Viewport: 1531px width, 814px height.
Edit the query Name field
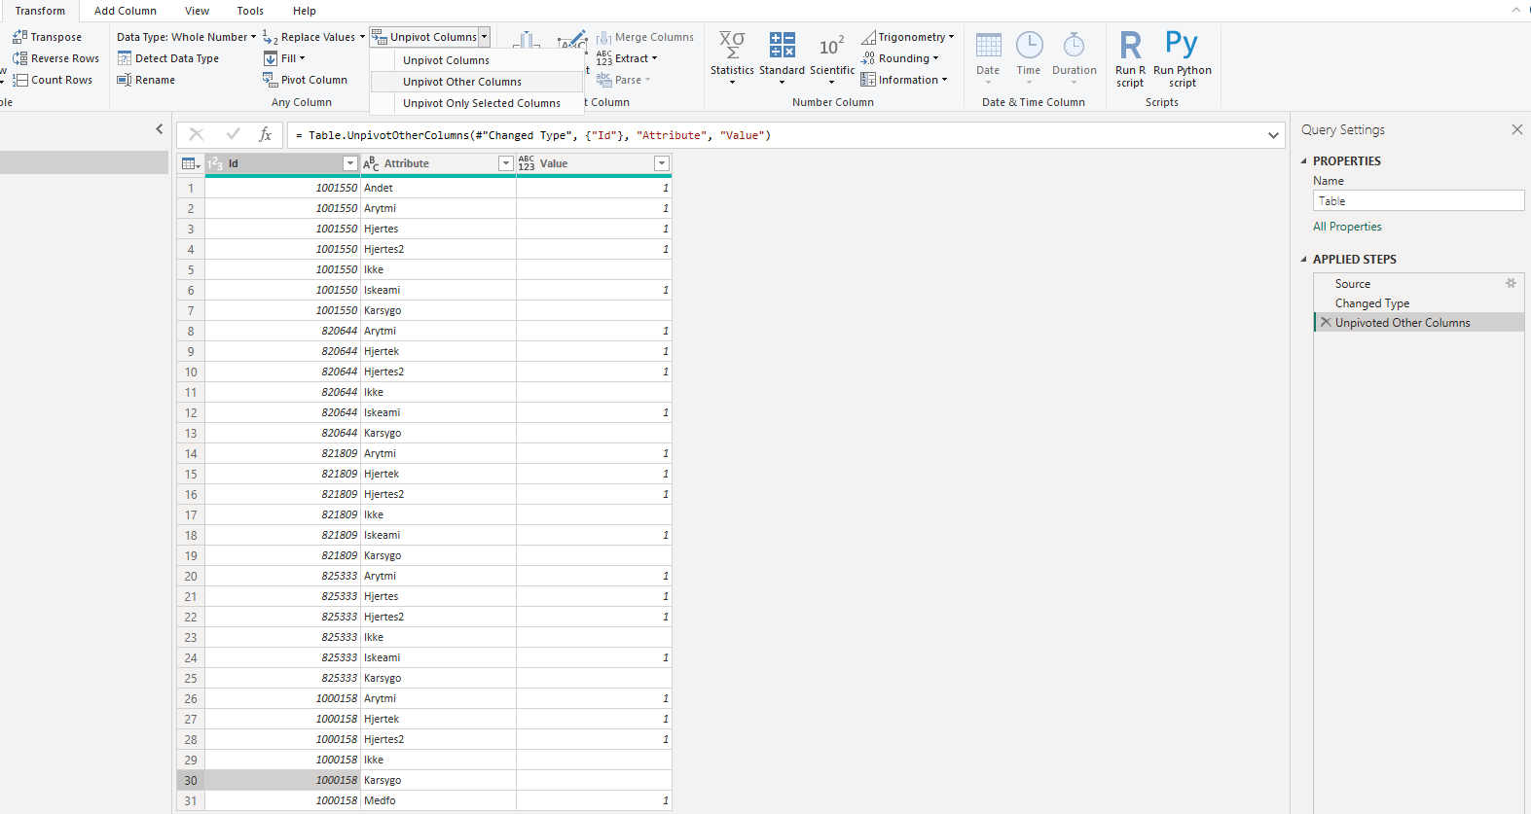(x=1418, y=201)
